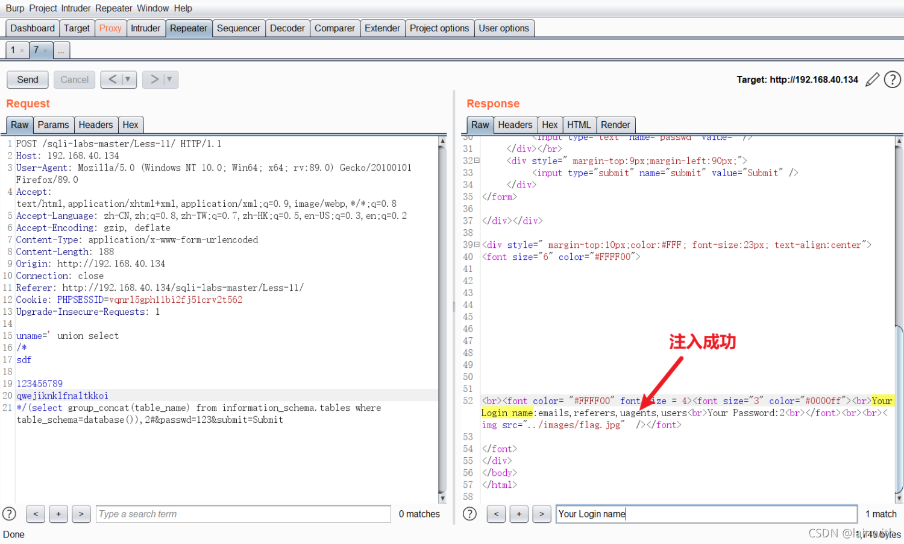Image resolution: width=904 pixels, height=544 pixels.
Task: Open the Project menu
Action: [43, 8]
